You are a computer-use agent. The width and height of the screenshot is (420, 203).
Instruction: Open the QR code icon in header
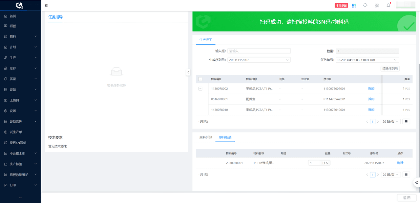[377, 5]
